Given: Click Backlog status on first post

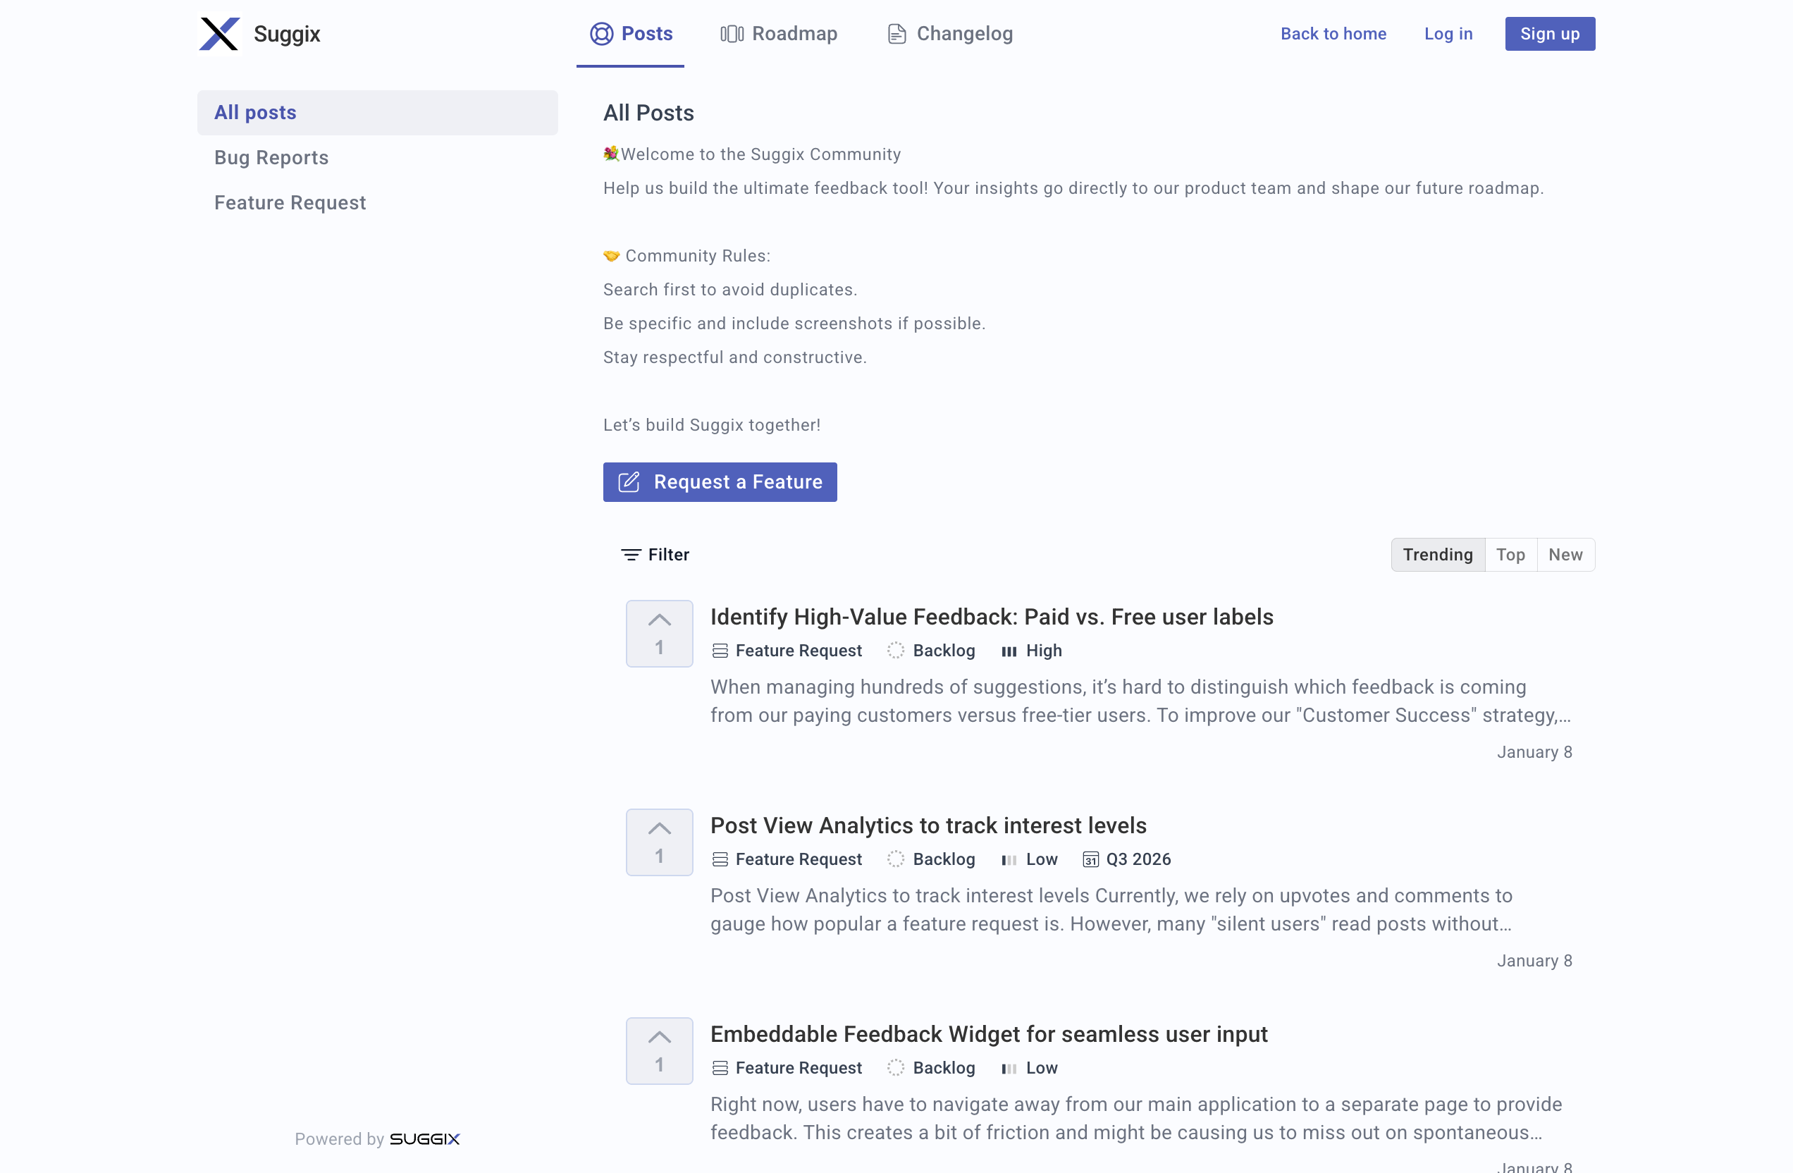Looking at the screenshot, I should pyautogui.click(x=943, y=650).
